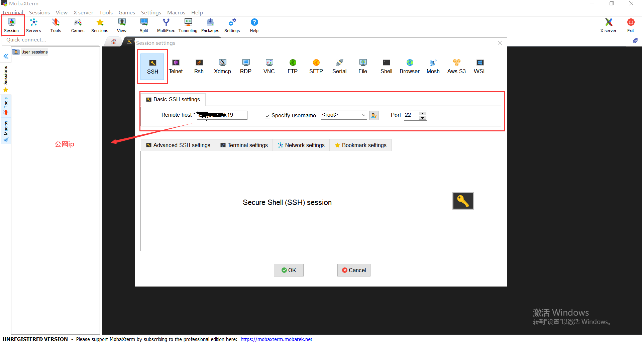Image resolution: width=642 pixels, height=343 pixels.
Task: Select the SFTP session type
Action: pyautogui.click(x=316, y=66)
